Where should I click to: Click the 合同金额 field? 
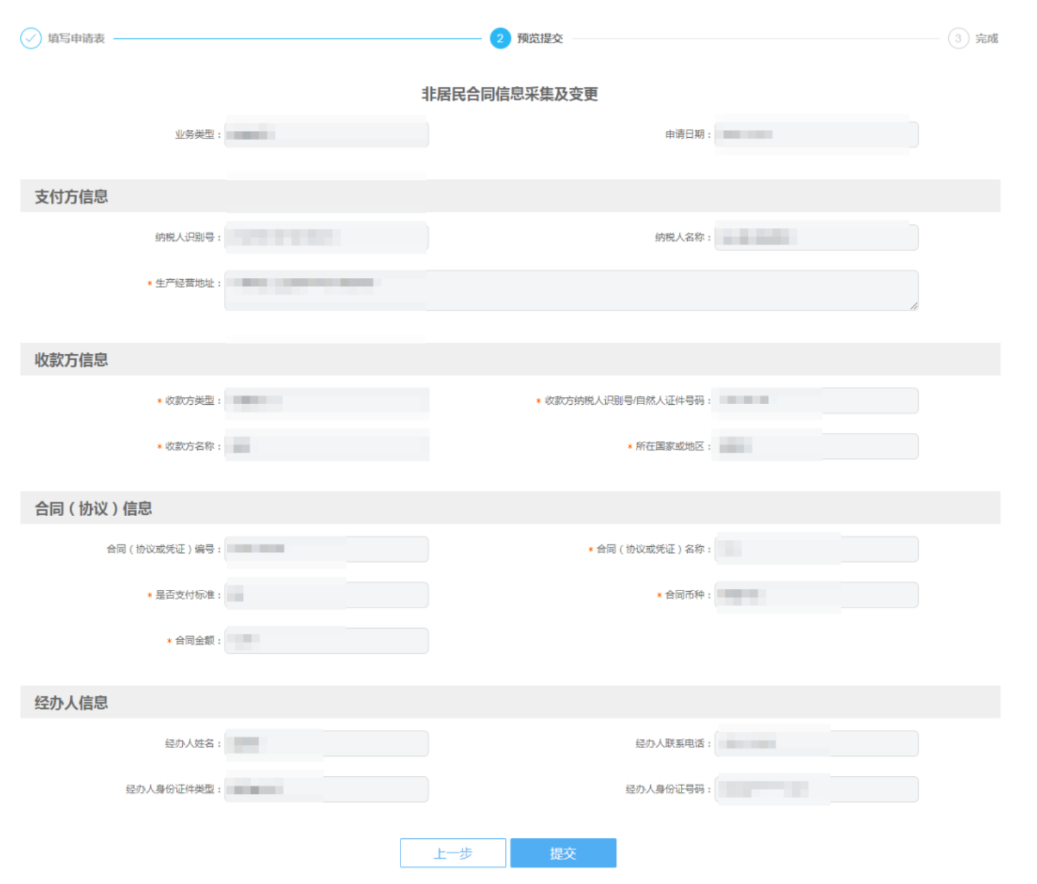coord(327,640)
